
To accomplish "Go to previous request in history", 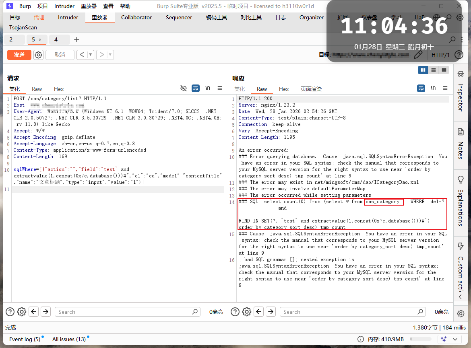I will click(82, 55).
